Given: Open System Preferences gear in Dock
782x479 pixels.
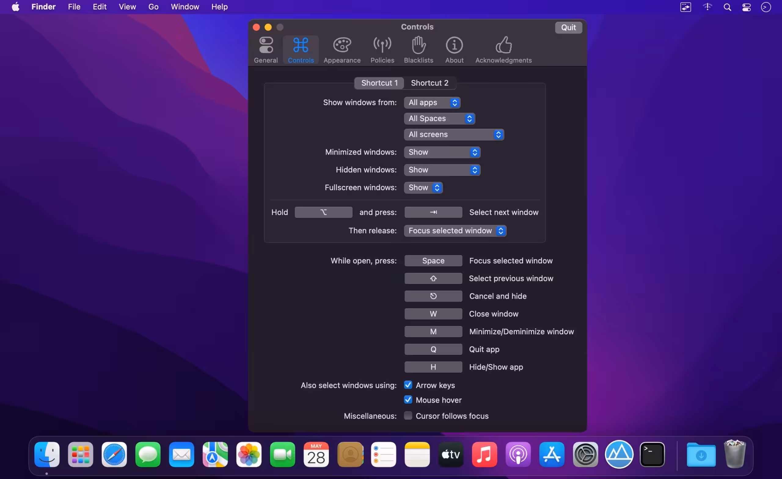Looking at the screenshot, I should pyautogui.click(x=585, y=455).
